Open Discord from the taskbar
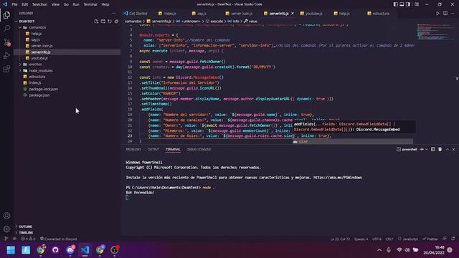Image resolution: width=459 pixels, height=258 pixels. click(70, 250)
